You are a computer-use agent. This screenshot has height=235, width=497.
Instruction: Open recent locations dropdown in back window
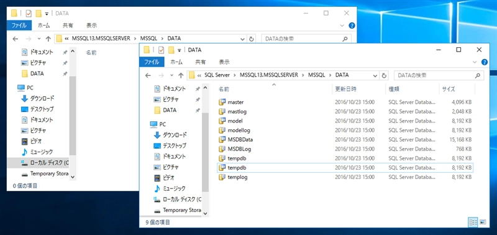pyautogui.click(x=39, y=39)
